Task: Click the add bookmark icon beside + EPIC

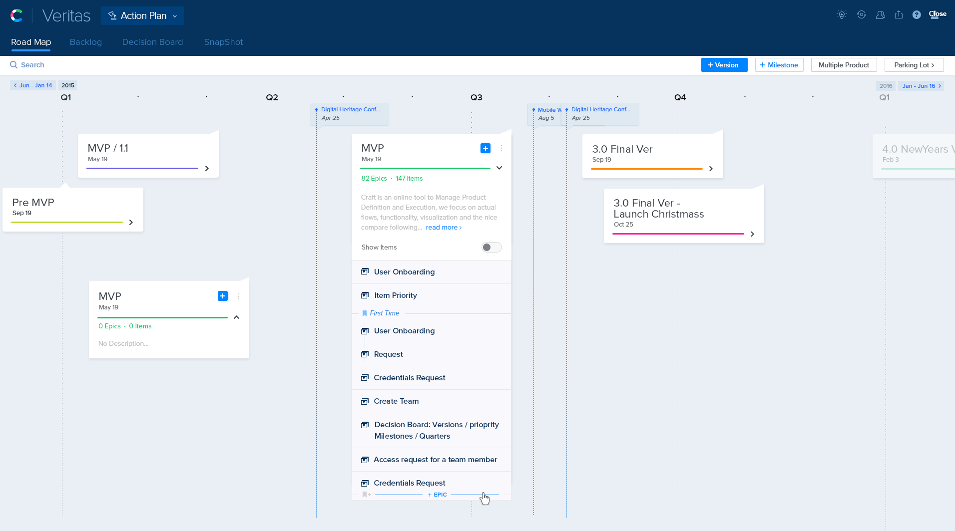Action: (x=366, y=495)
